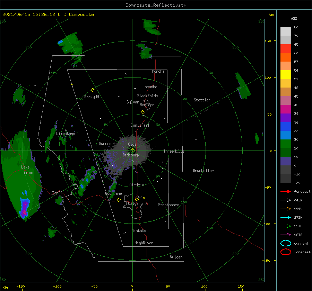Image resolution: width=312 pixels, height=291 pixels.
Task: Click the Lake Louise label
Action: [x=27, y=170]
